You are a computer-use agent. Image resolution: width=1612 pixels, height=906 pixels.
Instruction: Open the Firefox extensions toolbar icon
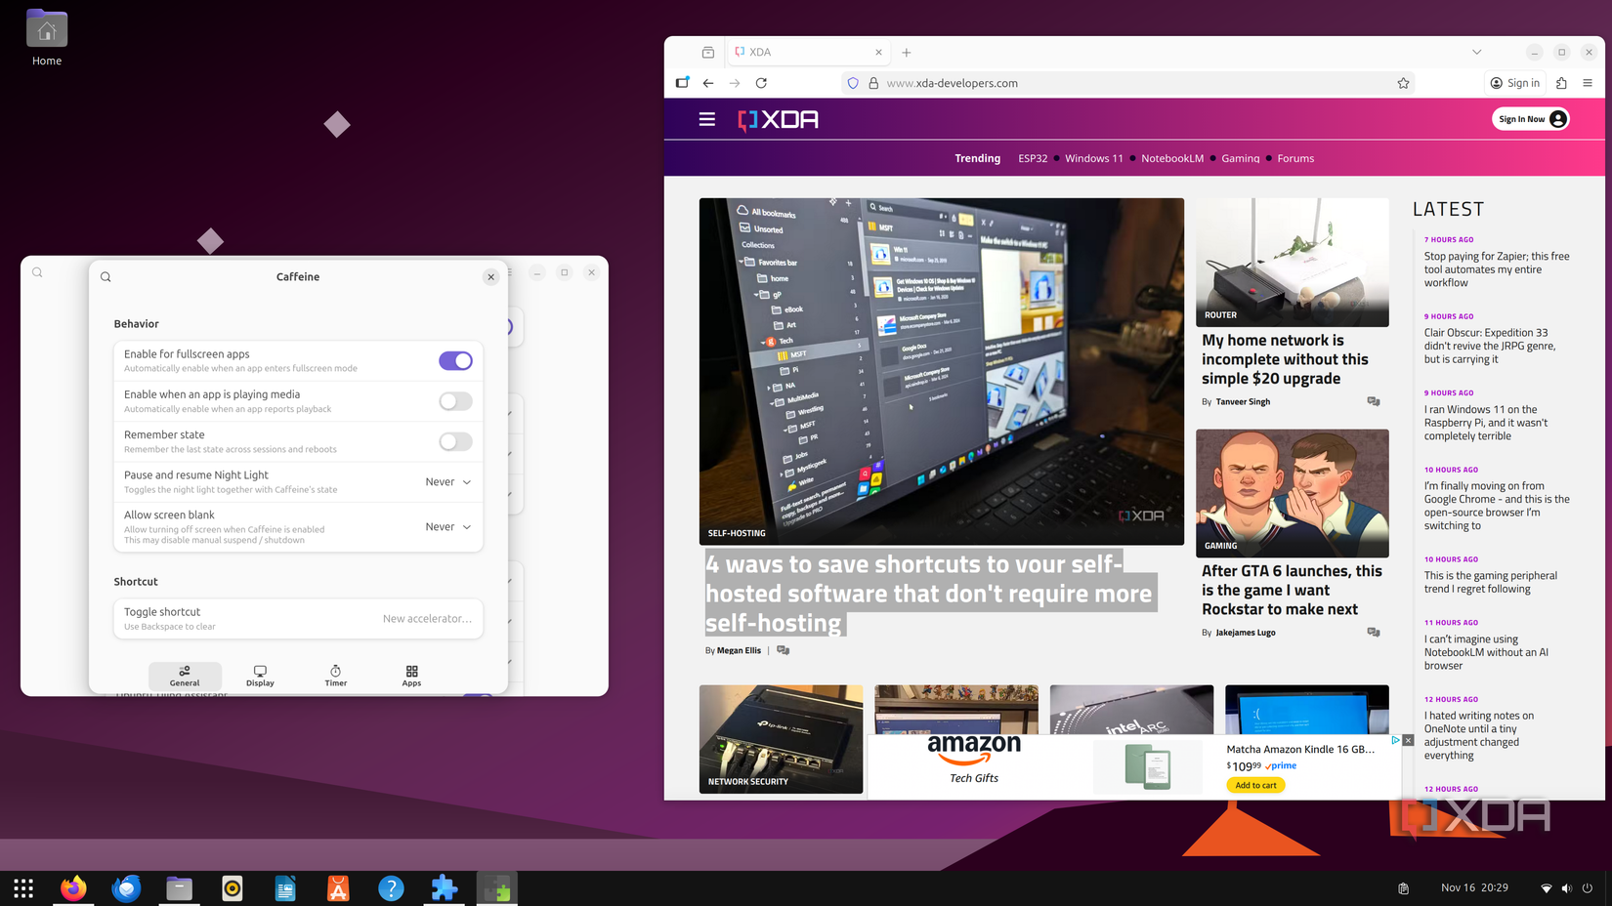pos(1561,83)
